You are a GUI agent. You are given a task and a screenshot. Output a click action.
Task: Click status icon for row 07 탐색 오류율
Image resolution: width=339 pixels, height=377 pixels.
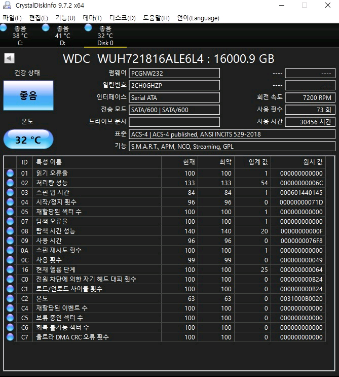(x=10, y=221)
